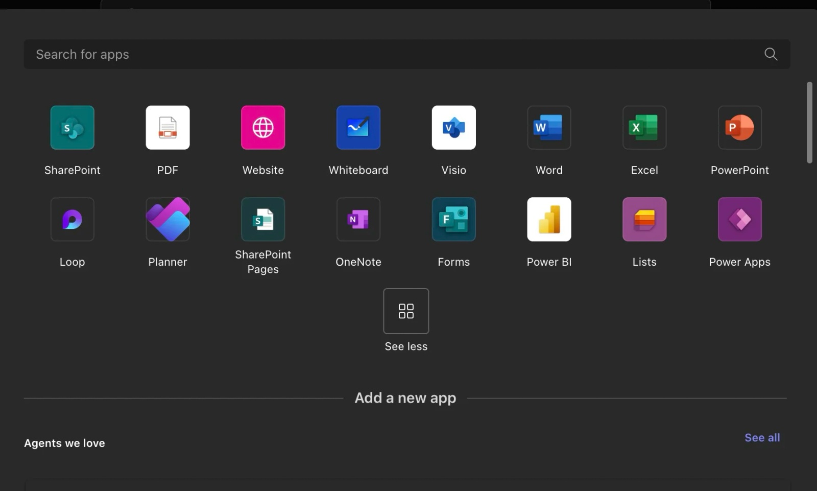Click the See less label text

pos(406,346)
